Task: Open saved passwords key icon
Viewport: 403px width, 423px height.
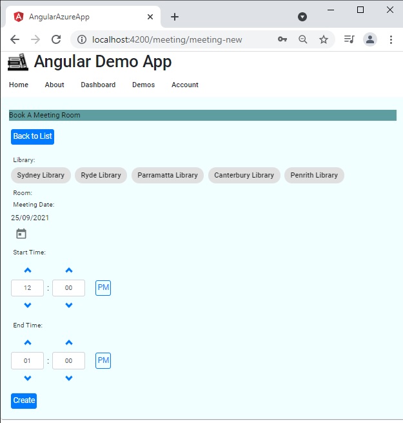Action: pyautogui.click(x=282, y=39)
